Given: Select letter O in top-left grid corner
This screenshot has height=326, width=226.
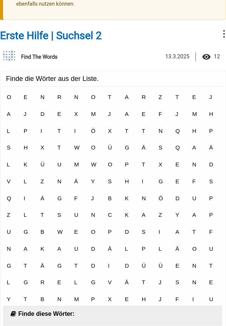Looking at the screenshot, I should pos(9,97).
